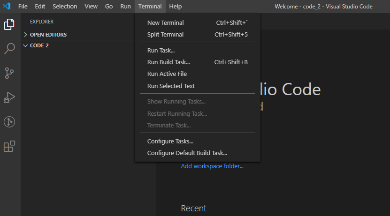The image size is (390, 216).
Task: Select Run Active File
Action: [x=198, y=74]
